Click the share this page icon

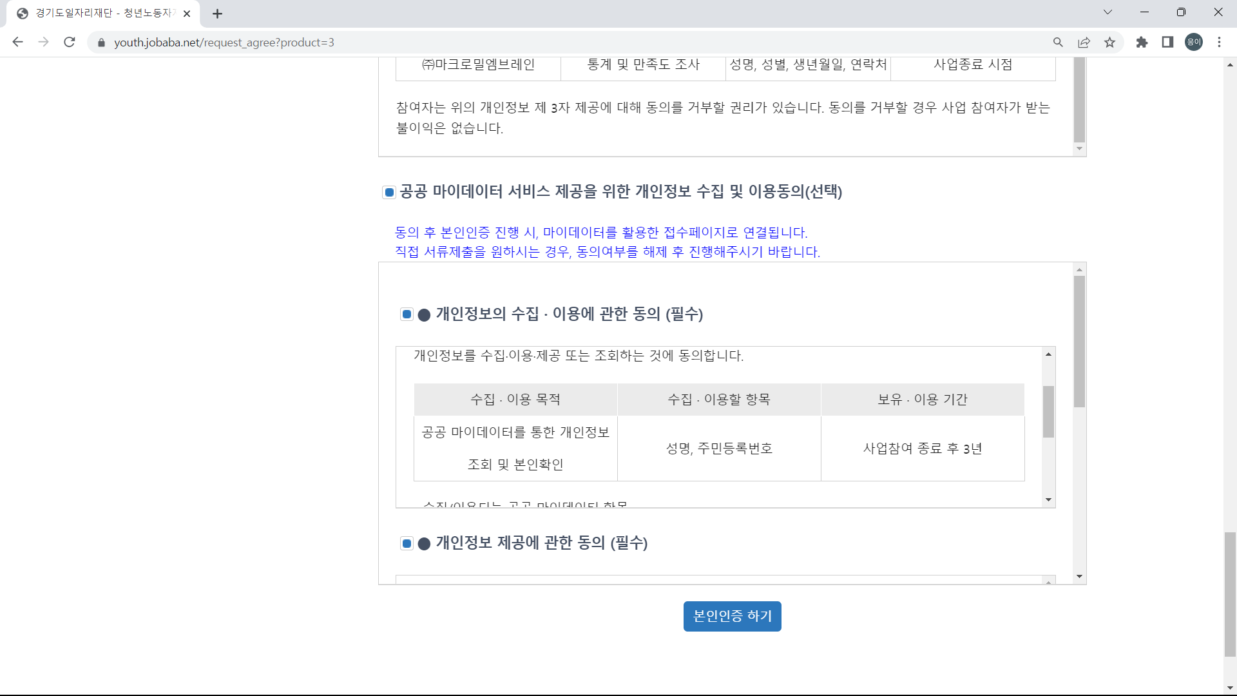tap(1084, 42)
